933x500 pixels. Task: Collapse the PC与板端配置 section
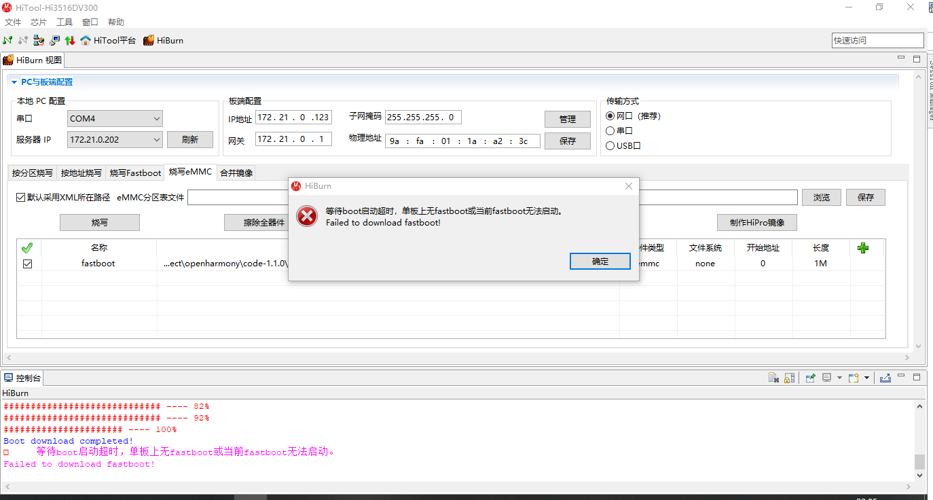click(x=14, y=82)
